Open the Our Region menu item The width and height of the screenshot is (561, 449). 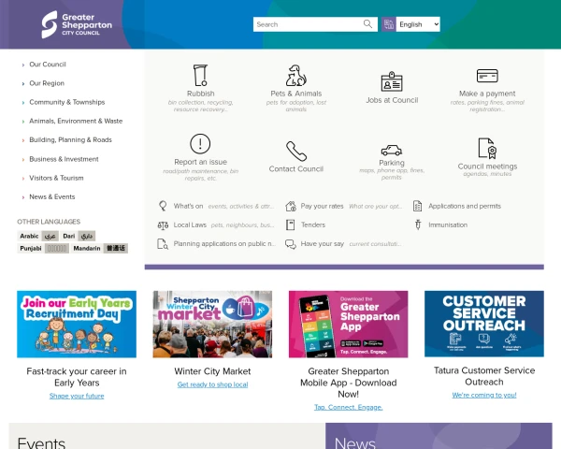click(47, 83)
